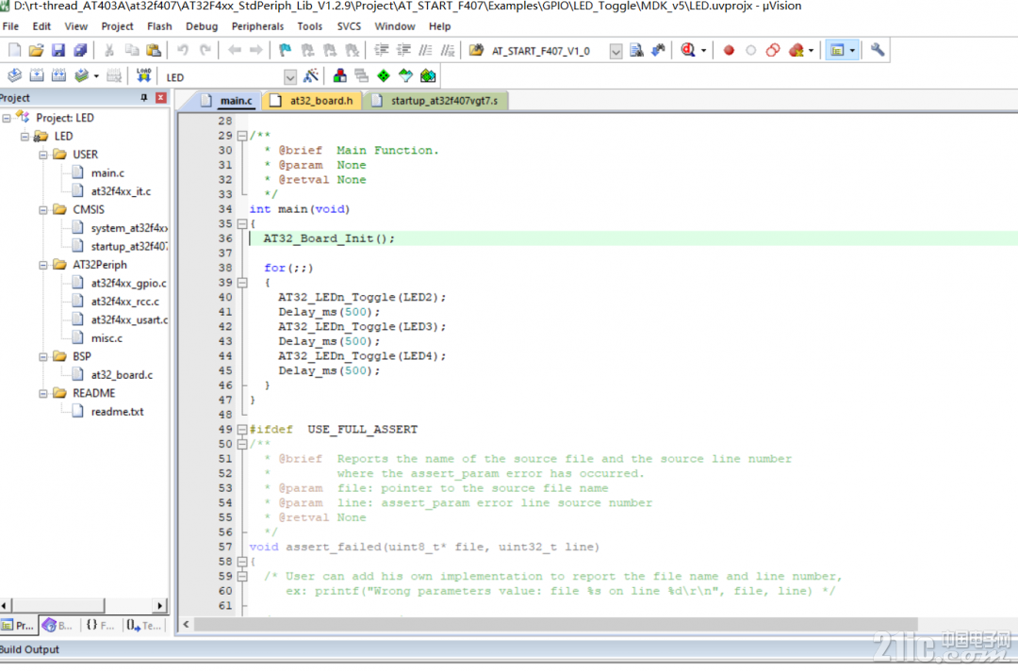
Task: Click the Enable/Disable Breakpoint hollow circle
Action: click(x=751, y=50)
